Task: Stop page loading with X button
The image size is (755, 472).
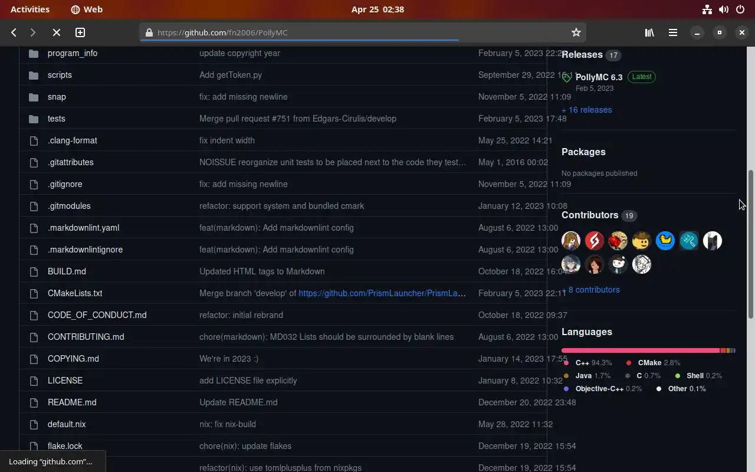Action: point(57,32)
